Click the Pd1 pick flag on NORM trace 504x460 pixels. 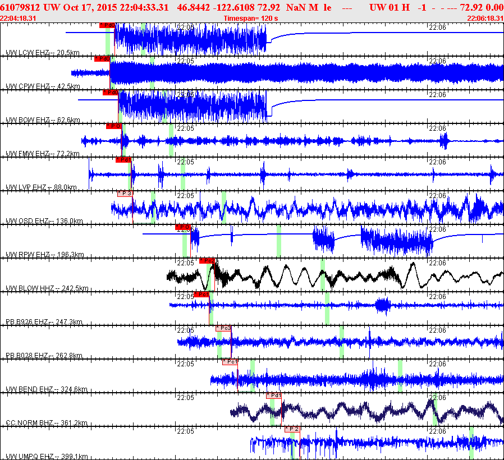pos(274,395)
